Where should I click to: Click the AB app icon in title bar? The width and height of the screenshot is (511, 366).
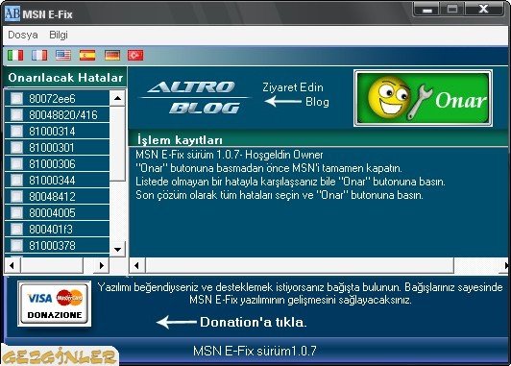(x=12, y=14)
